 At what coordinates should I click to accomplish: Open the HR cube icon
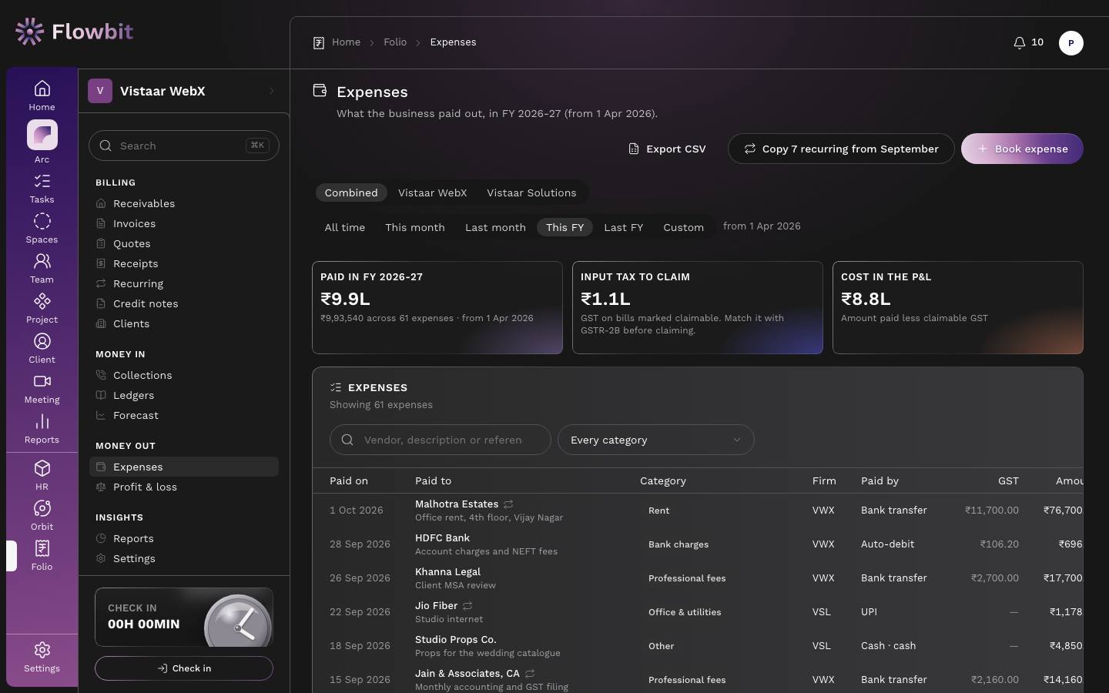(x=42, y=476)
